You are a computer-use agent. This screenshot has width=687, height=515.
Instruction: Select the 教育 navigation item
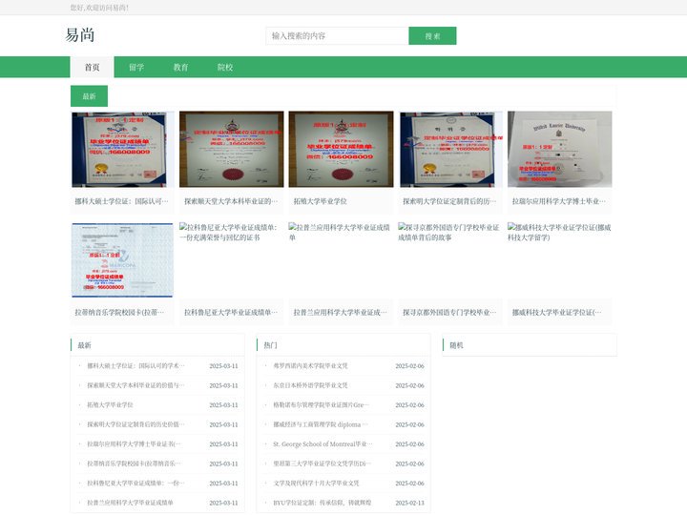point(180,67)
